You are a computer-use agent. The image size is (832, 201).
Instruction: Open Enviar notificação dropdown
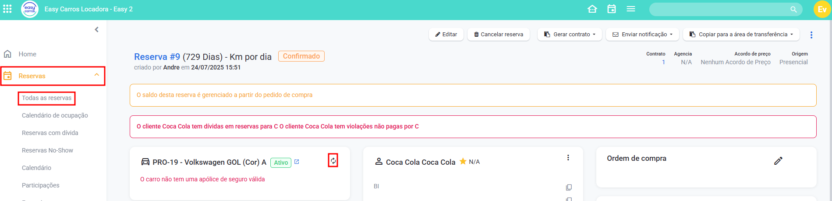642,35
